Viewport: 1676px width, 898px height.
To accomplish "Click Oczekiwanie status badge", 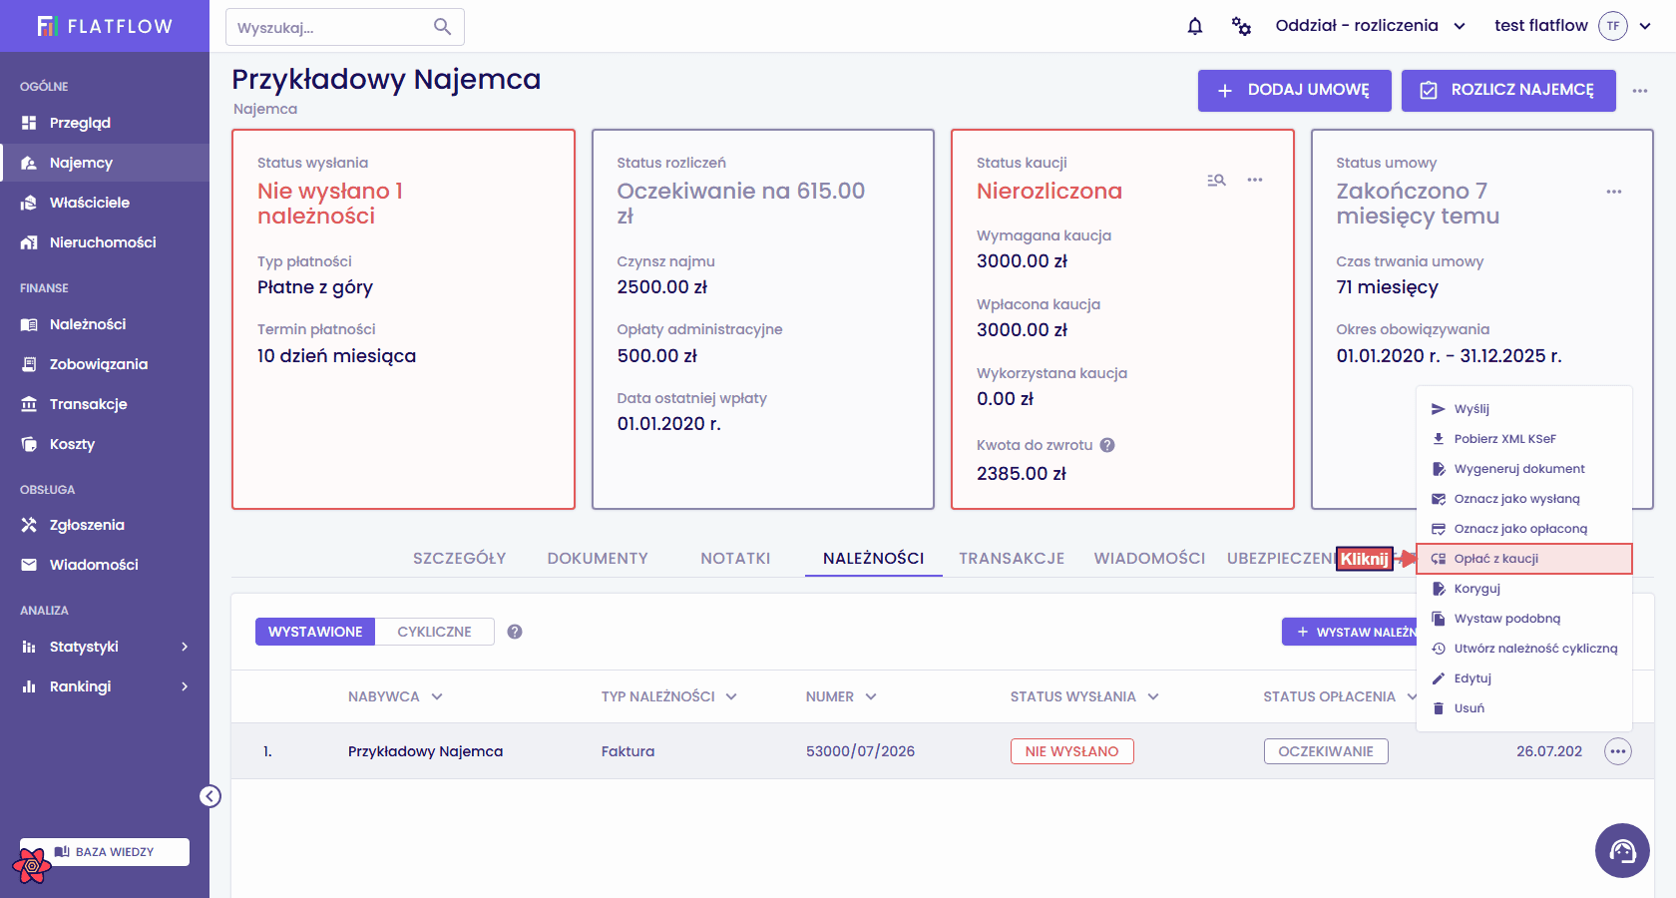I will click(x=1326, y=751).
